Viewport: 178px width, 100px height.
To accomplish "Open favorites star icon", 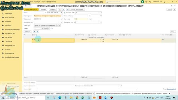I will click(150, 2).
